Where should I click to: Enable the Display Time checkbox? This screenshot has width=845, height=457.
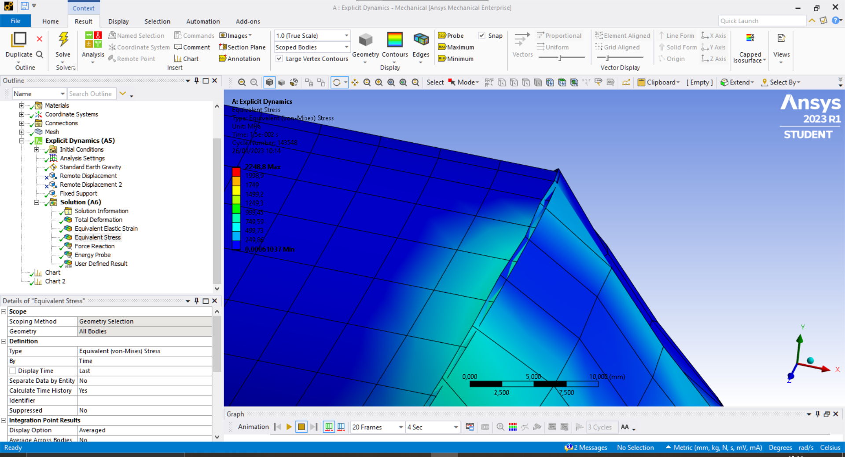pyautogui.click(x=13, y=371)
